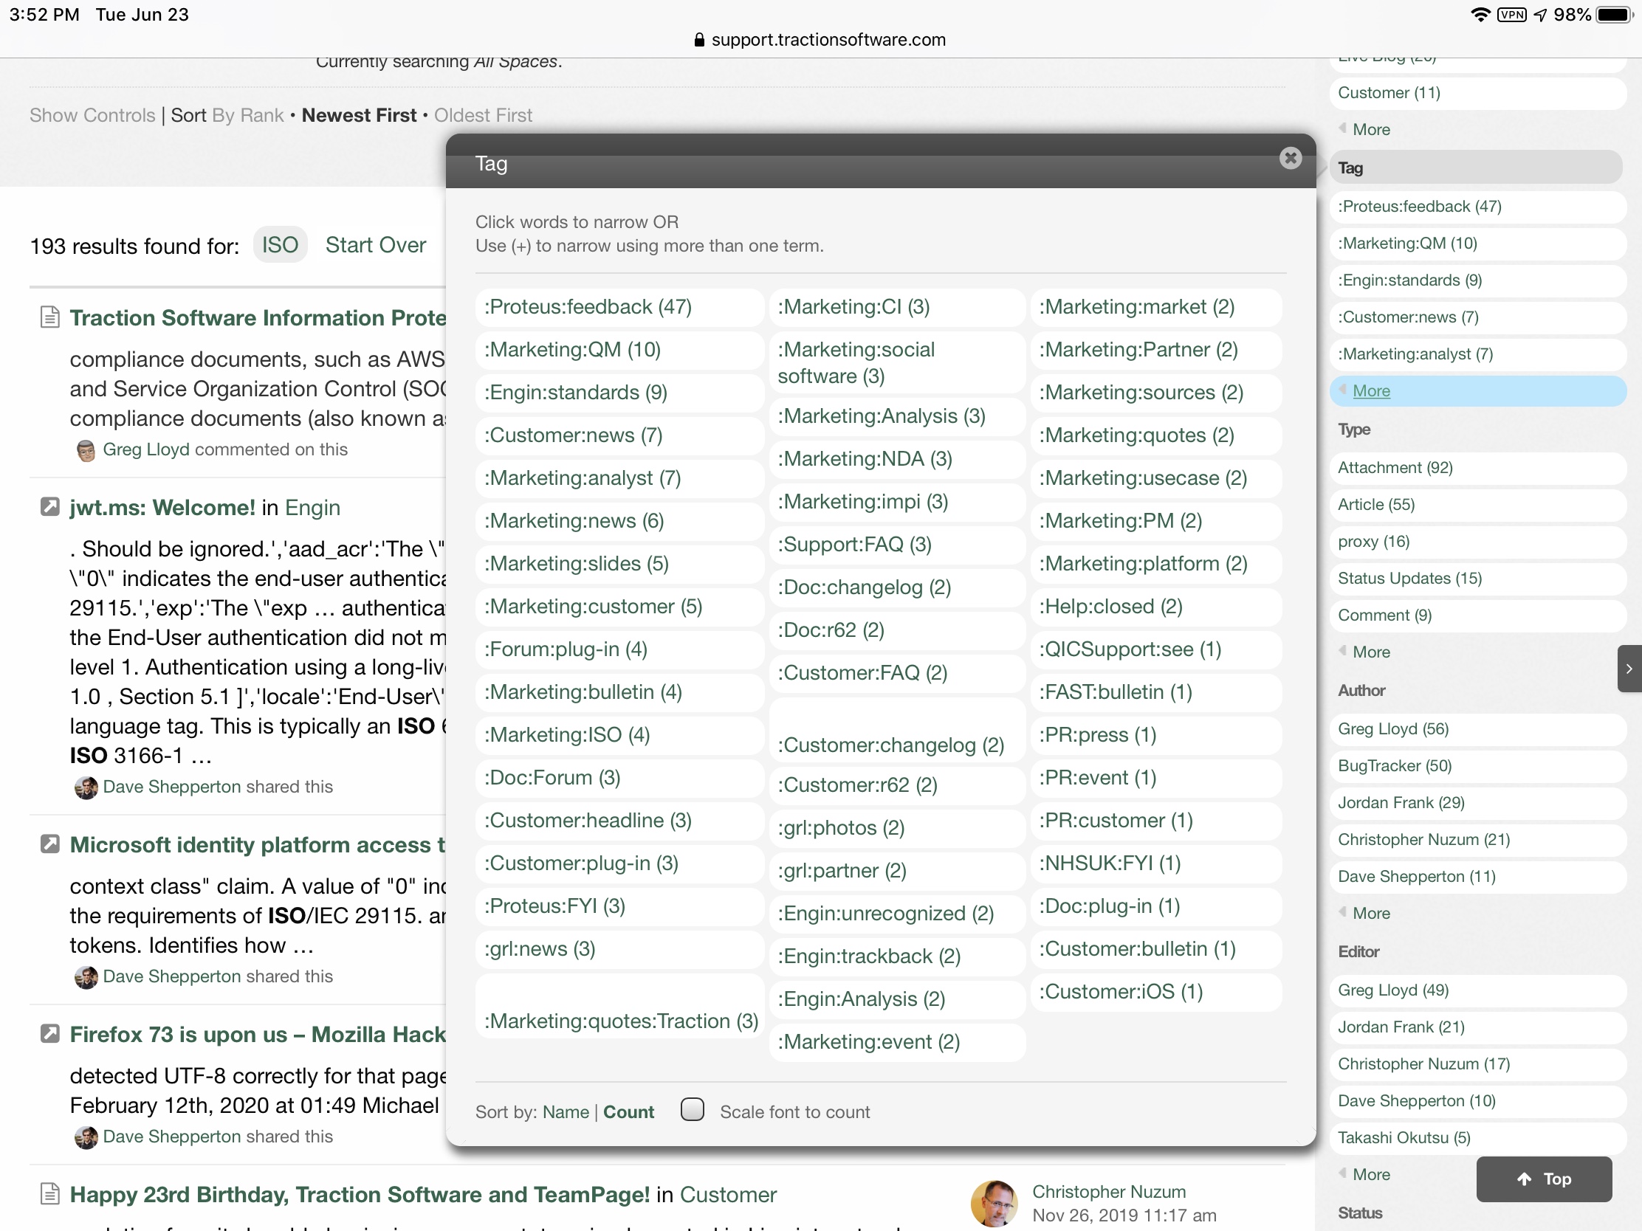The width and height of the screenshot is (1642, 1231).
Task: Open the right edge side panel arrow
Action: click(1629, 669)
